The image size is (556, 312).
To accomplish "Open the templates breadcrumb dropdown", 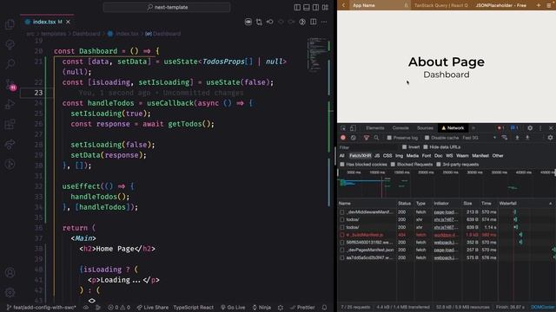I will (x=54, y=34).
